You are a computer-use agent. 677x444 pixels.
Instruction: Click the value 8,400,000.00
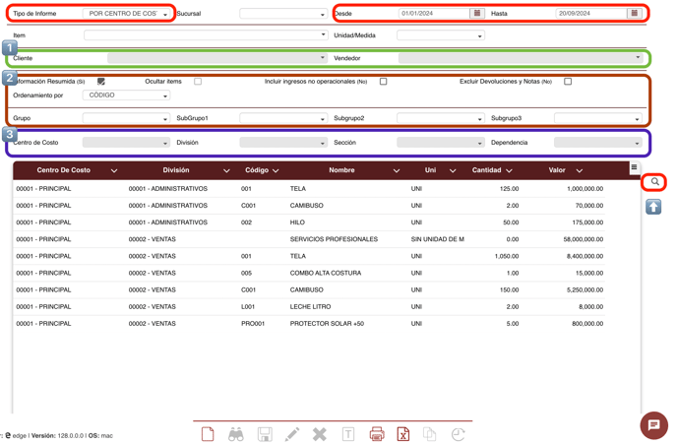[585, 256]
